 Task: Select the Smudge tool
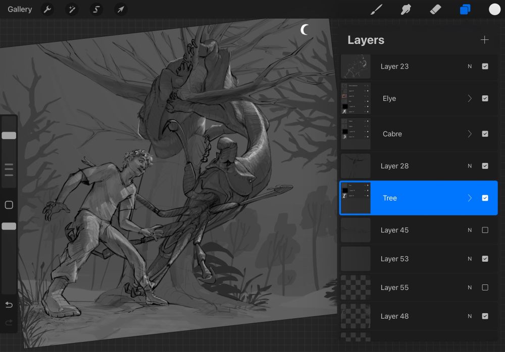pos(406,10)
